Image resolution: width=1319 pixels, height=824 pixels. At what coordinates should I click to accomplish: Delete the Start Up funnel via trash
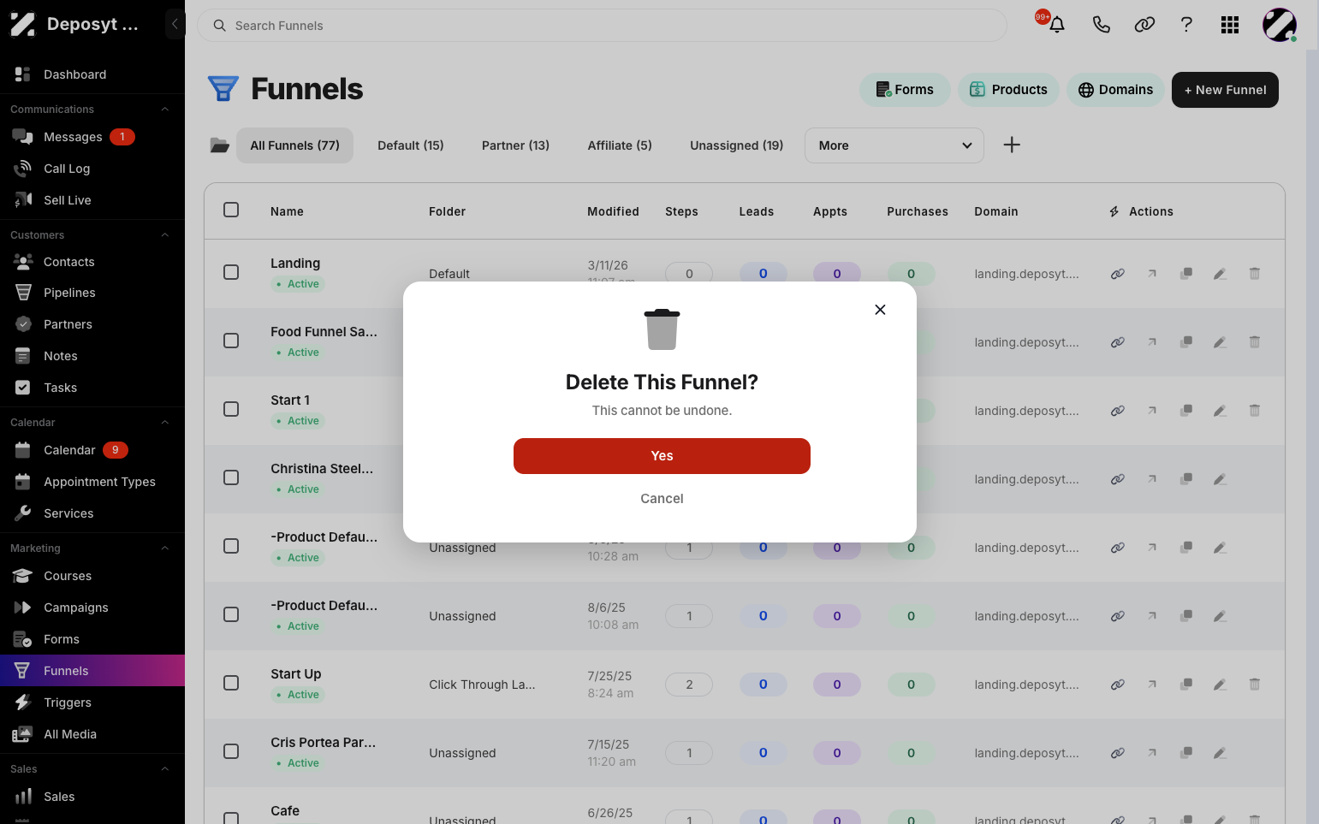(x=1255, y=685)
